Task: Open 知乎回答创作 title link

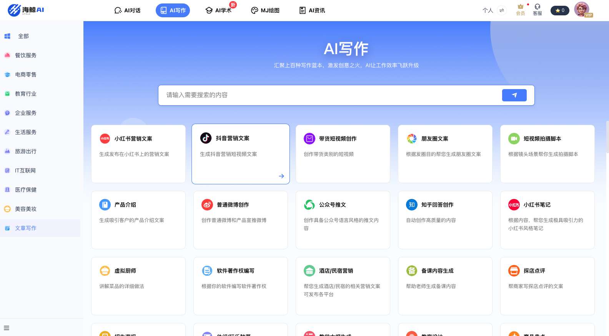Action: point(438,205)
